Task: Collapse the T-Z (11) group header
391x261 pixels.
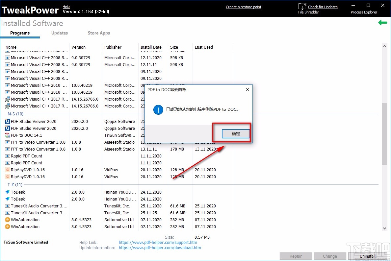Action: pos(15,184)
